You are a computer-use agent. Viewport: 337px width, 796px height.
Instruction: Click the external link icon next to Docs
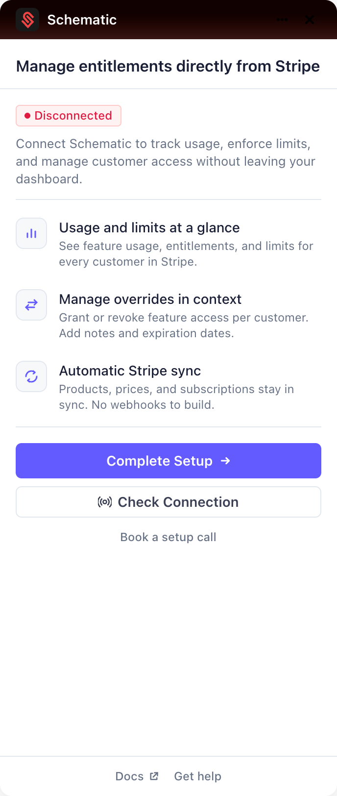pos(155,776)
